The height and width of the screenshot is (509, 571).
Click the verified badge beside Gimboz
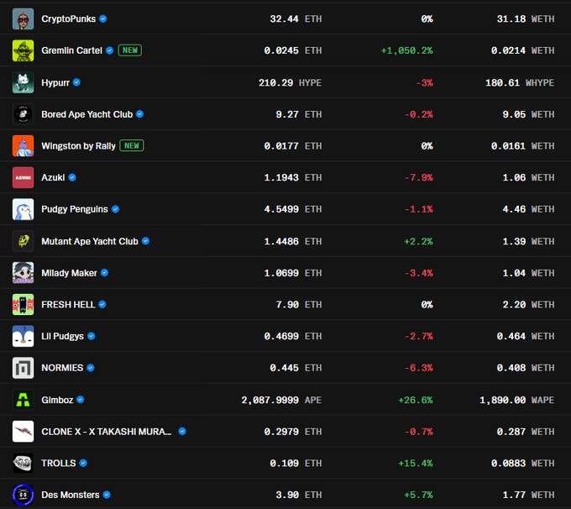(81, 400)
